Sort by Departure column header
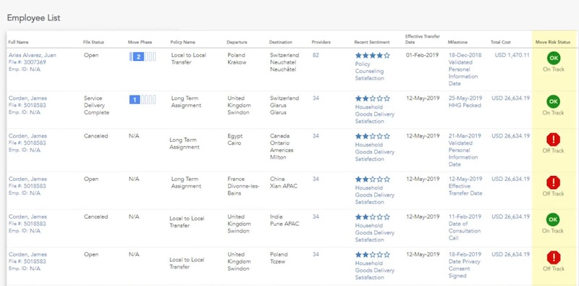The width and height of the screenshot is (579, 286). point(237,42)
